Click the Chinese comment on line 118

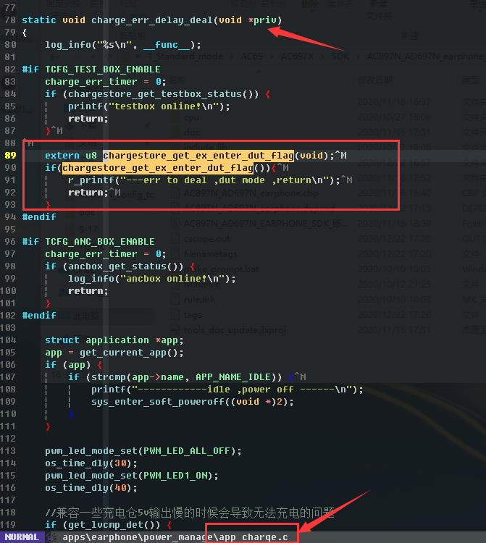point(190,513)
